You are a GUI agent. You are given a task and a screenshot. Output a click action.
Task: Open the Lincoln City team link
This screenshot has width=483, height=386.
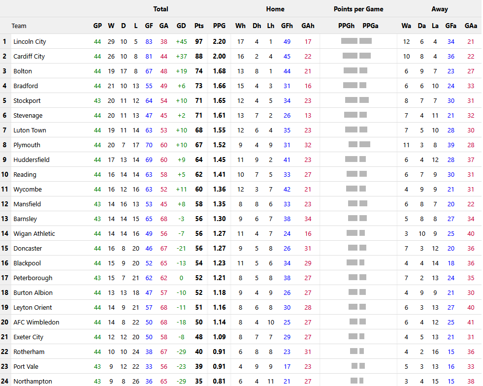pos(30,42)
